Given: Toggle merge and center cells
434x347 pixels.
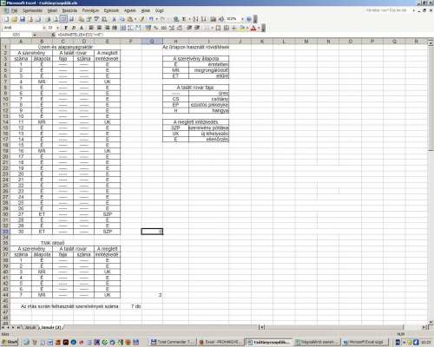Looking at the screenshot, I should coord(115,28).
